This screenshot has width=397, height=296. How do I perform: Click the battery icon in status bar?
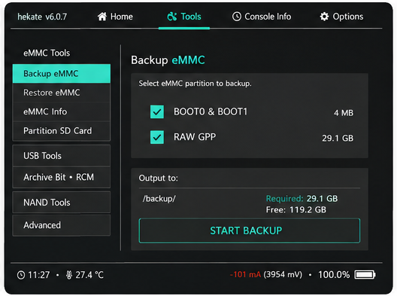pyautogui.click(x=365, y=275)
